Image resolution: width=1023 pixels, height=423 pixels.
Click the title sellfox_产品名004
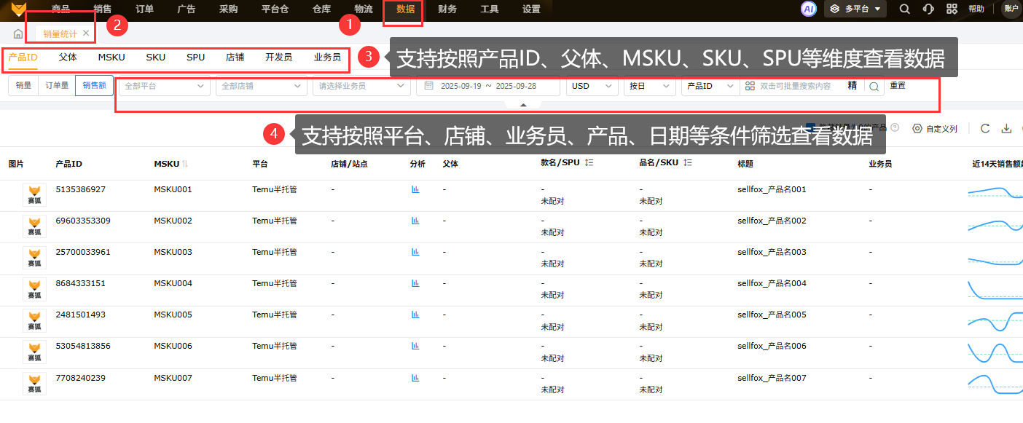point(772,283)
